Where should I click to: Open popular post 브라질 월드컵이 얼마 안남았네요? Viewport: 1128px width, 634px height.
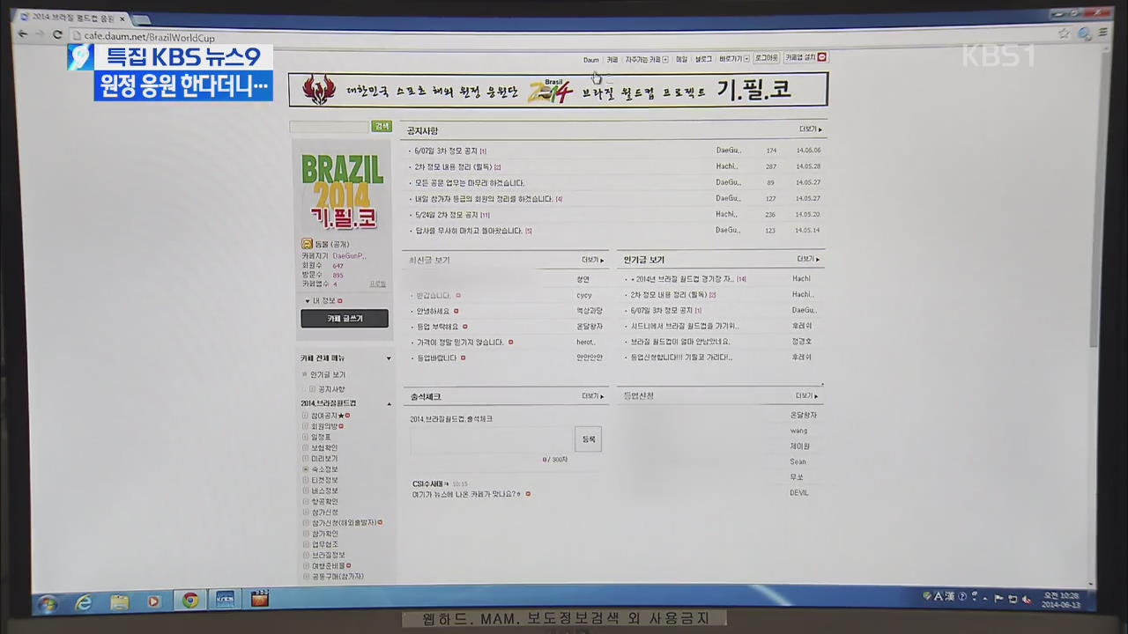(x=680, y=342)
